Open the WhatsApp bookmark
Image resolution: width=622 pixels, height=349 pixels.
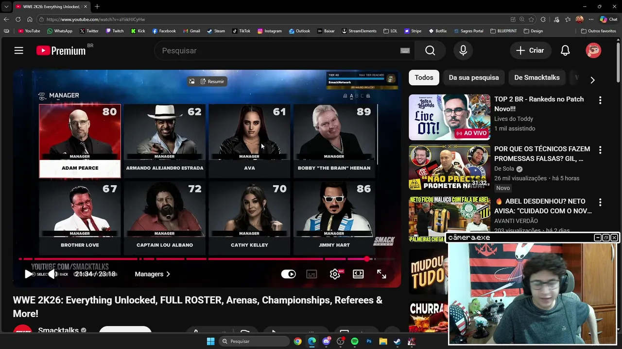pyautogui.click(x=59, y=31)
